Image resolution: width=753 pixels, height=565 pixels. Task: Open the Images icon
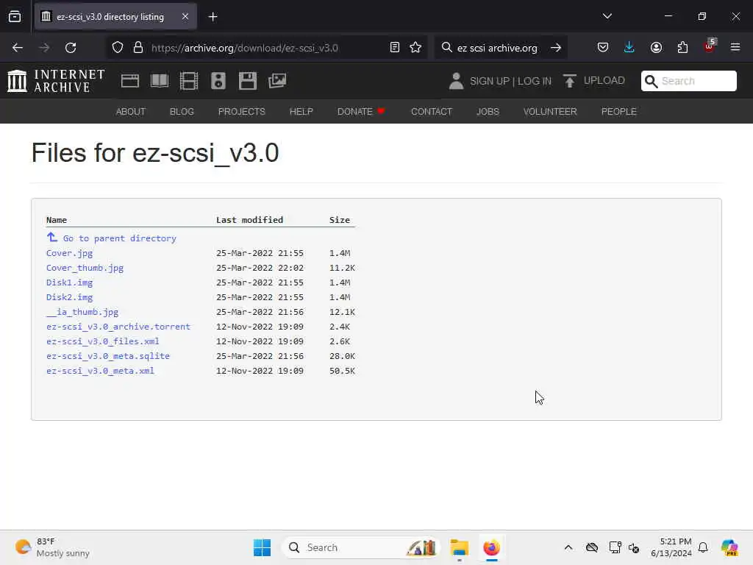click(x=277, y=81)
